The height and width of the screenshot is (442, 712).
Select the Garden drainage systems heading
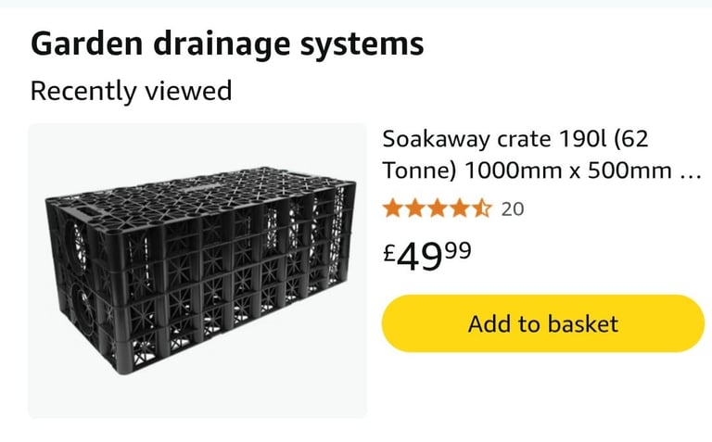pos(227,44)
